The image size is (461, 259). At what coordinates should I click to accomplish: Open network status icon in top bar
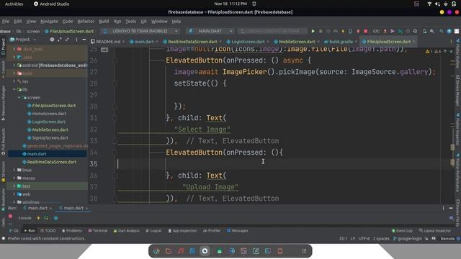[x=429, y=4]
